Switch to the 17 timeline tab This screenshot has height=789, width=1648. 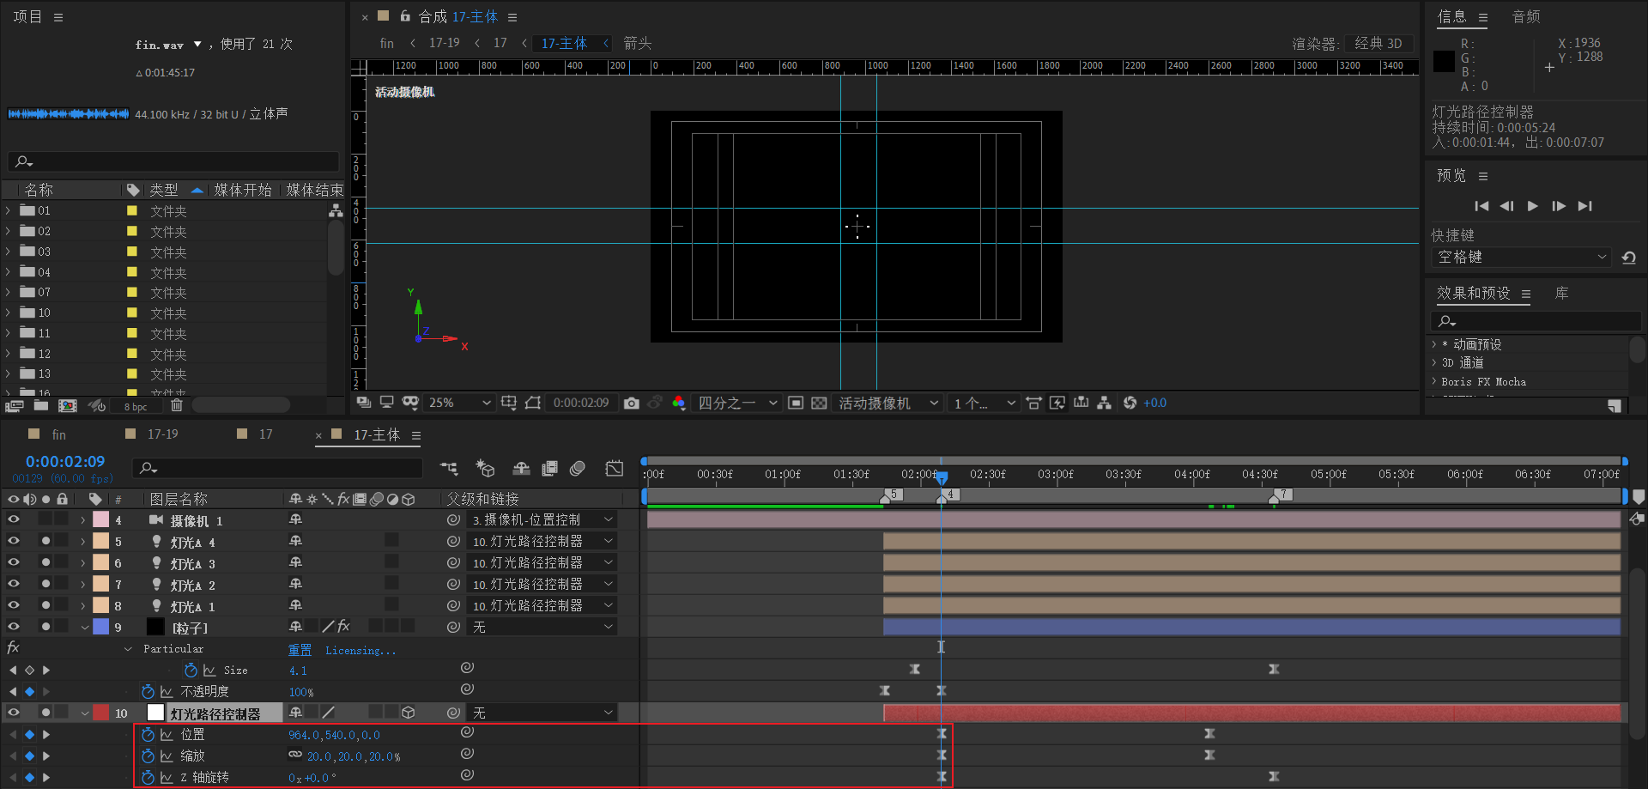coord(266,434)
